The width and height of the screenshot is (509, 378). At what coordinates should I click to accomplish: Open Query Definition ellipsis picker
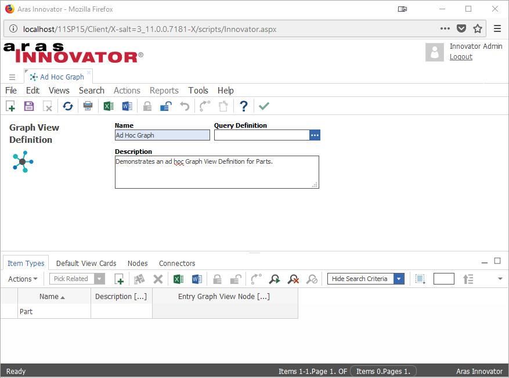(x=315, y=135)
